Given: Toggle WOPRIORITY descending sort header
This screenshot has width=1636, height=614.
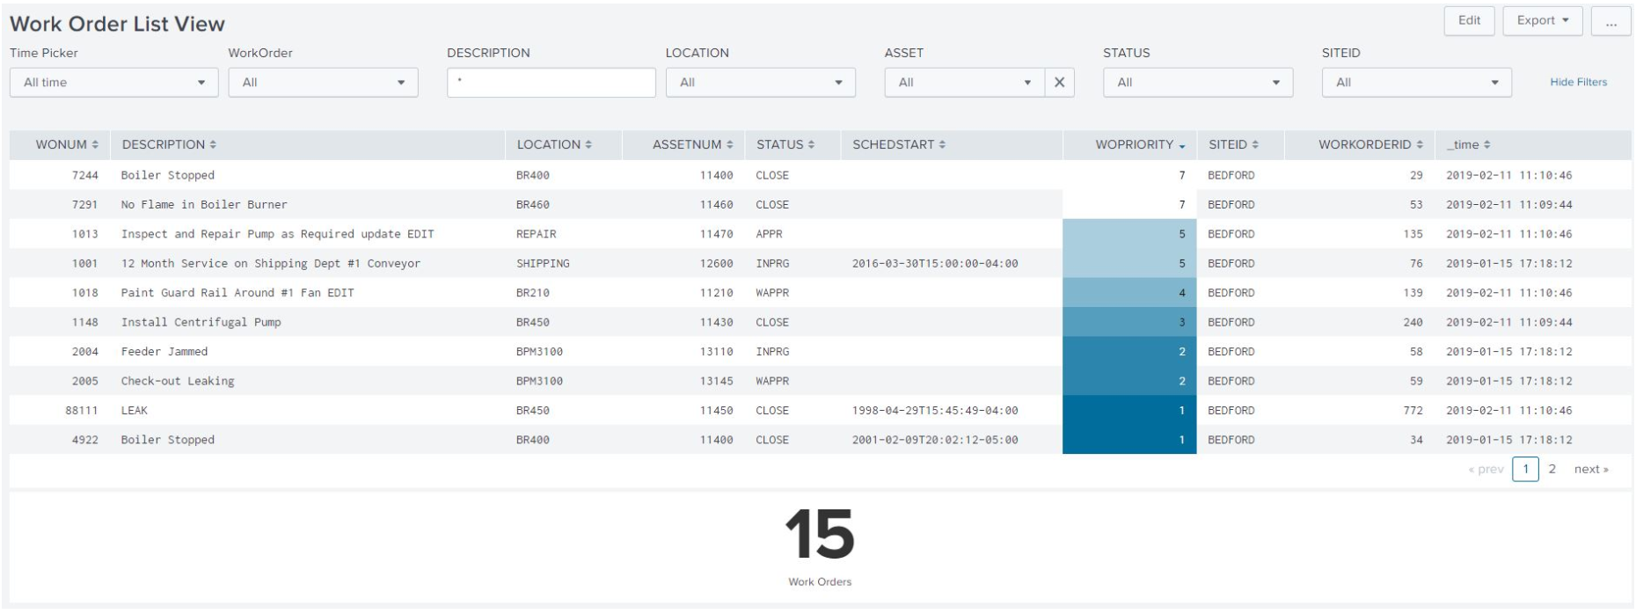Looking at the screenshot, I should pos(1140,144).
